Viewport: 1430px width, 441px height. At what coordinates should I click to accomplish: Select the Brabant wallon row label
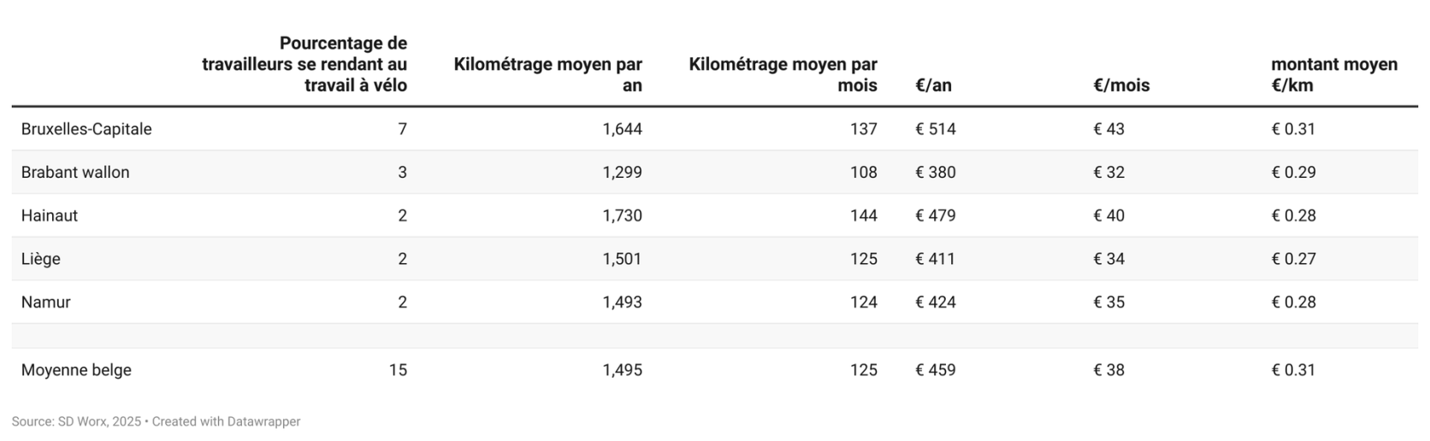coord(75,173)
